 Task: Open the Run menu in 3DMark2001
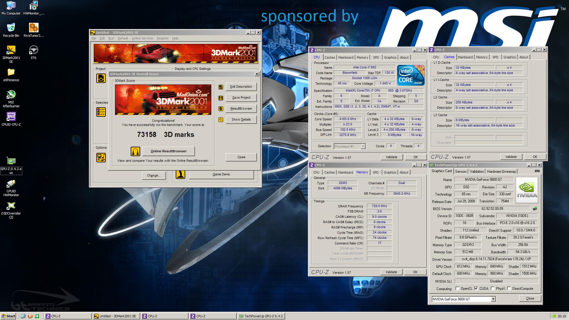coord(111,38)
